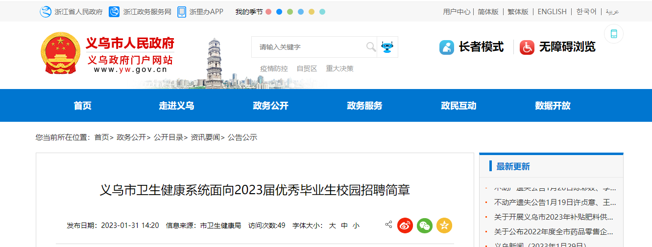Click 访问次数:49 visit counter
652x247 pixels.
(x=267, y=225)
